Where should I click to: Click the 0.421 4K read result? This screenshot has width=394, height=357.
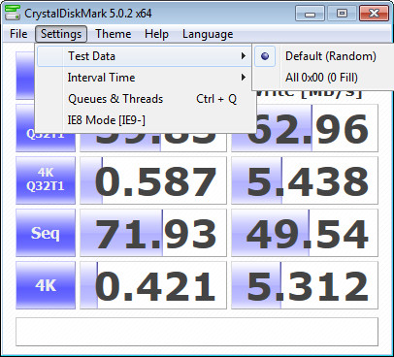pos(153,285)
